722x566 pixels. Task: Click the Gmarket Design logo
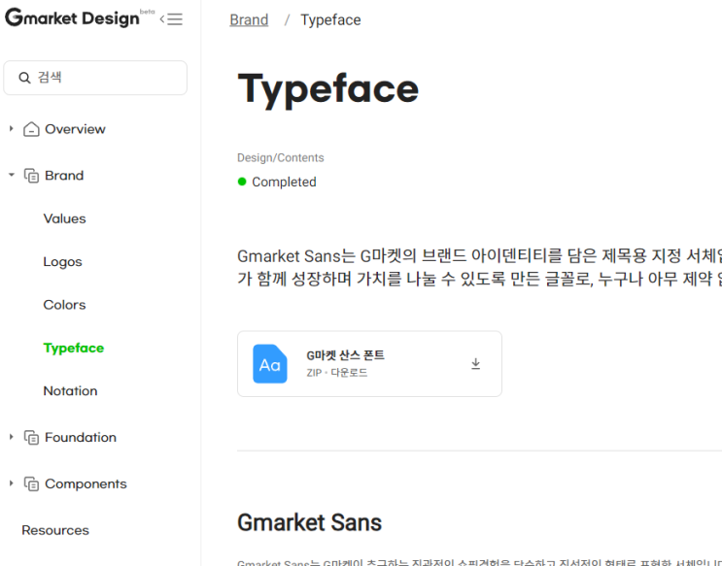pyautogui.click(x=72, y=17)
